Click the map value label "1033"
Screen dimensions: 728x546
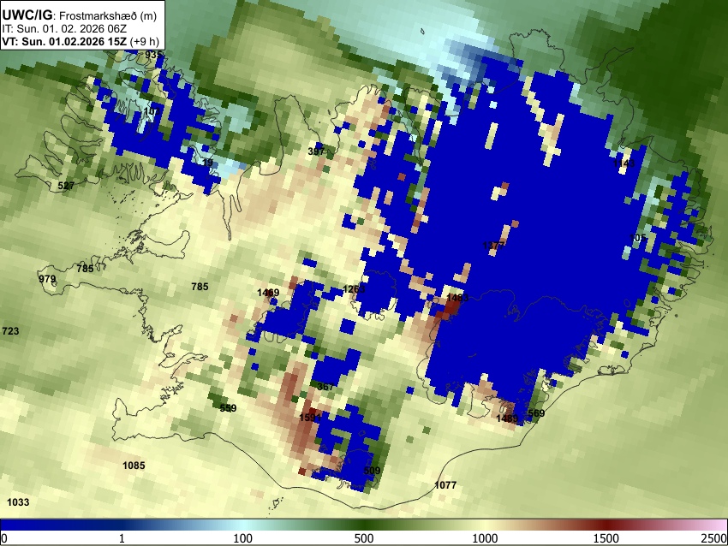point(18,502)
